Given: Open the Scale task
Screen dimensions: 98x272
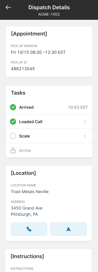Looking at the screenshot, I should [49, 136].
